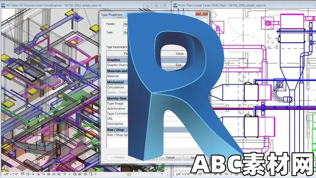Screen dimensions: 316x178
Task: Toggle Show Analytical Model icon
Action: coord(80,174)
